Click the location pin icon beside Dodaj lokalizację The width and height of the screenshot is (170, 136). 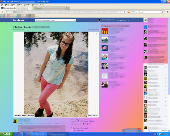[x=72, y=130]
